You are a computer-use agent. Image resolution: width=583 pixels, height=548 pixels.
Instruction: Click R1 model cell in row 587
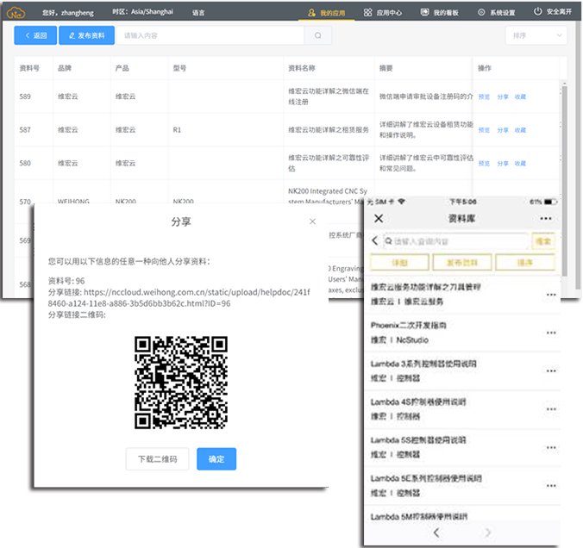(177, 130)
